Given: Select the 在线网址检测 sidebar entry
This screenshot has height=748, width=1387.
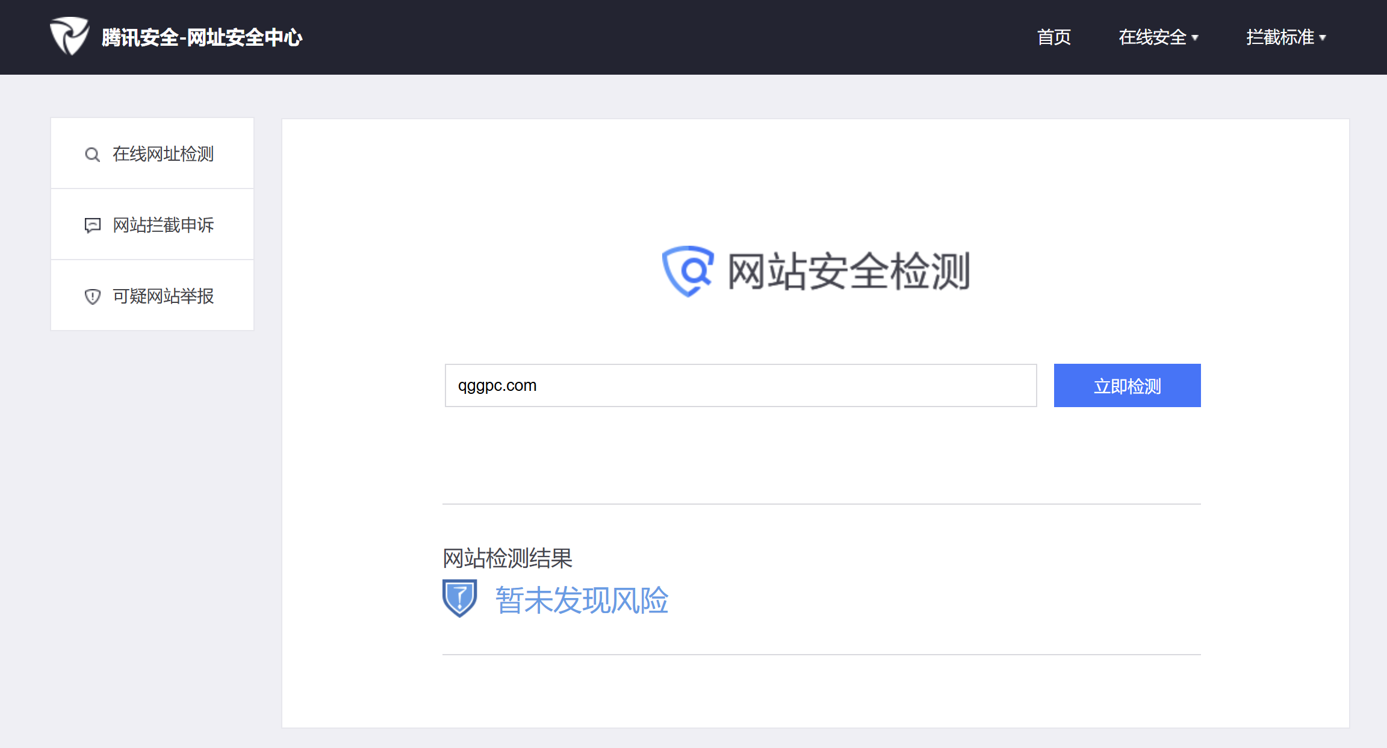Looking at the screenshot, I should click(x=163, y=154).
